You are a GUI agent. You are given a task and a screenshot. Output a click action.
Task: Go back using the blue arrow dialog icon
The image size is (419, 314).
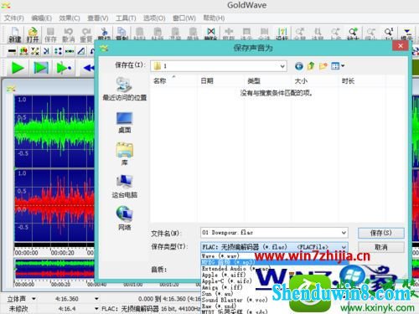point(299,66)
